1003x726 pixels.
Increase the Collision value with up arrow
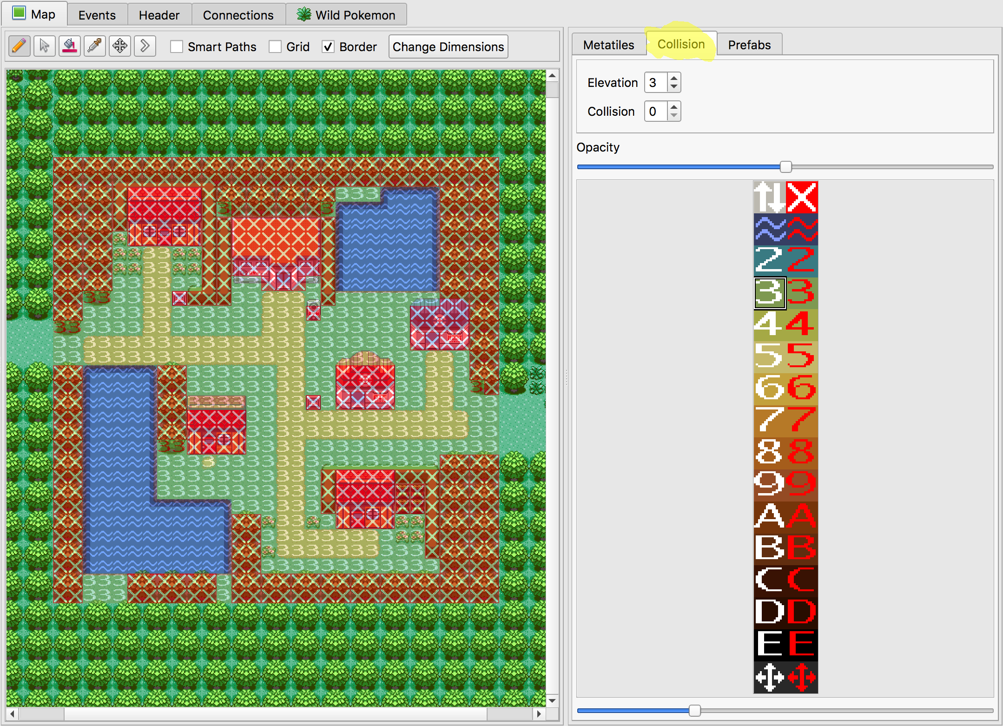(x=674, y=106)
